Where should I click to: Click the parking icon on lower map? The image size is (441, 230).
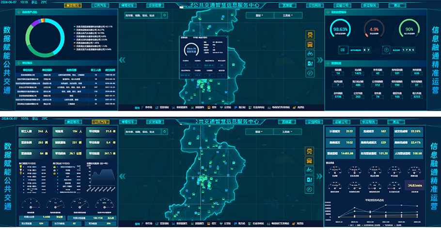click(310, 188)
